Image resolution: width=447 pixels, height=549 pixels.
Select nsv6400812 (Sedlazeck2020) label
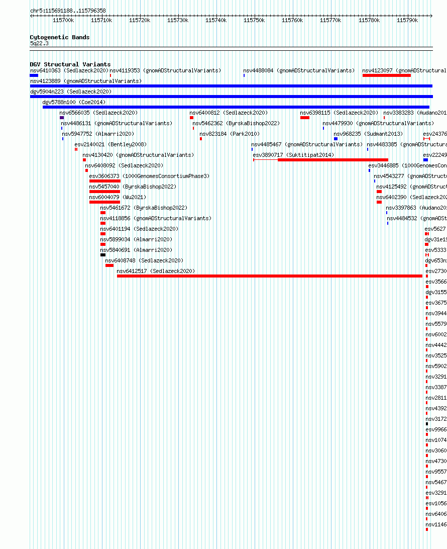tap(229, 113)
